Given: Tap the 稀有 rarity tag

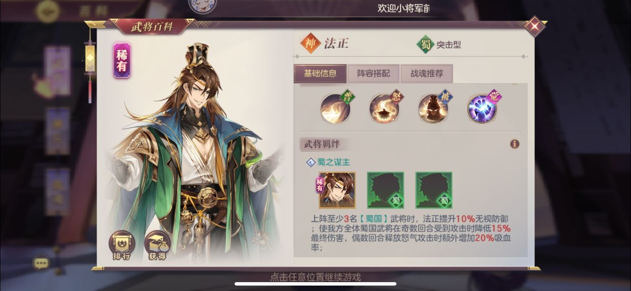Looking at the screenshot, I should tap(122, 61).
